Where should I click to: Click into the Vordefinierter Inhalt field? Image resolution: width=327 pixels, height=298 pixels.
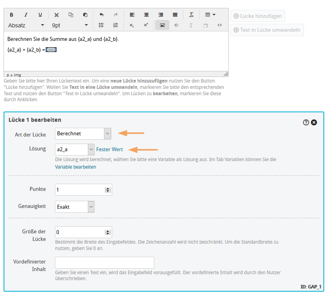(x=104, y=263)
